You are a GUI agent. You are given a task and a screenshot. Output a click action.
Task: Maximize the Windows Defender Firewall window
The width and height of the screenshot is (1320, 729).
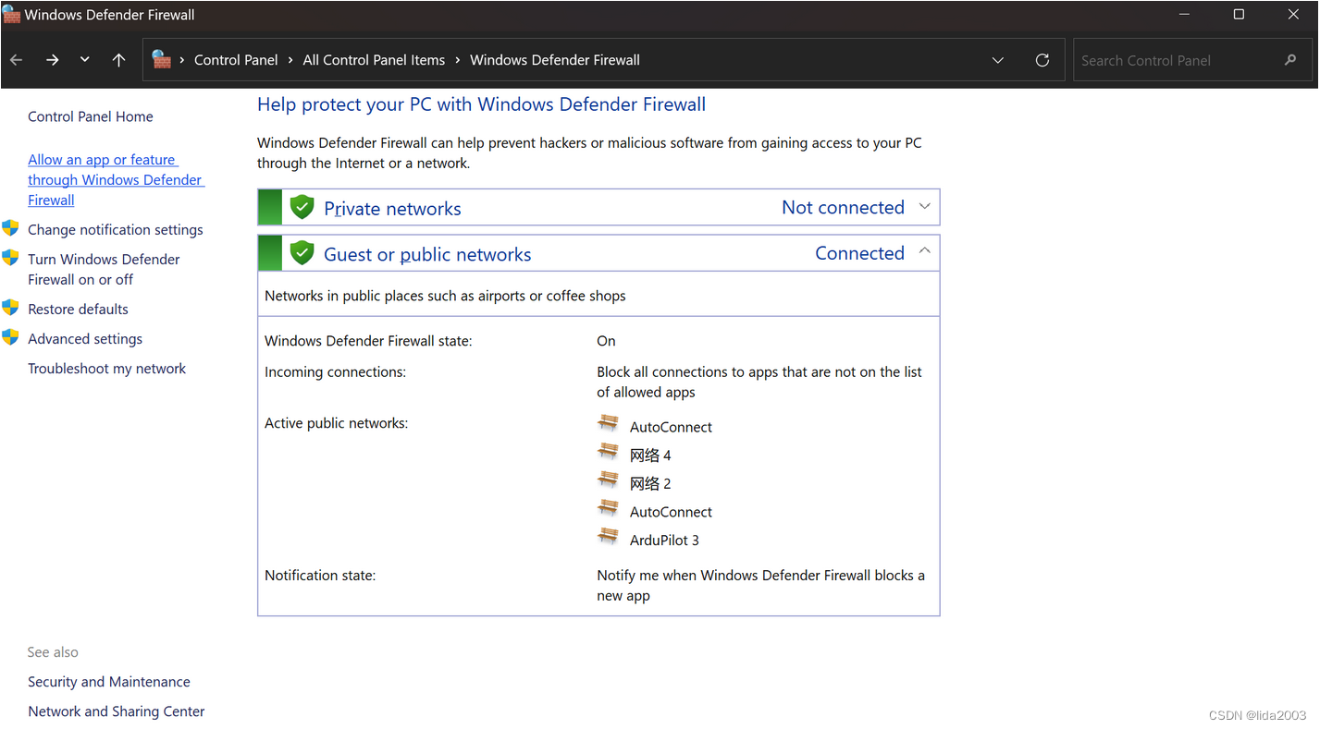tap(1239, 15)
